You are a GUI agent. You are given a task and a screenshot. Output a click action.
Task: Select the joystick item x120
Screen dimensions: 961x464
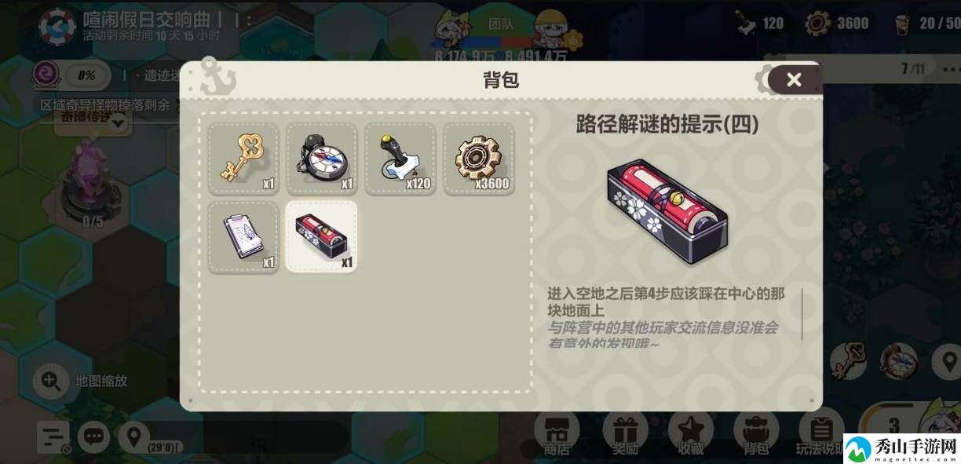[x=400, y=159]
